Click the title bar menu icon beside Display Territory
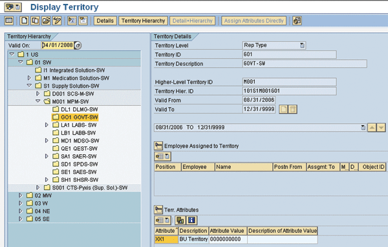The image size is (388, 247). [x=13, y=7]
